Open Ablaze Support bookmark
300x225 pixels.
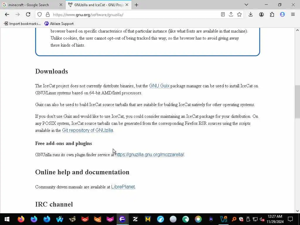tap(59, 24)
